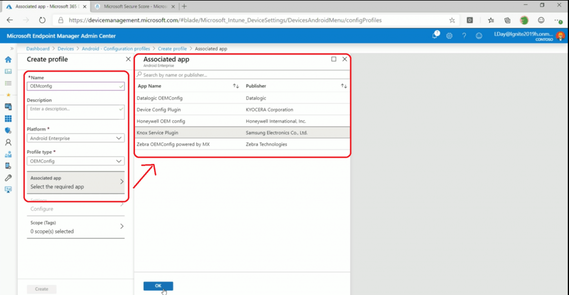The height and width of the screenshot is (295, 569).
Task: Select Knox Service Plugin app
Action: pos(242,133)
